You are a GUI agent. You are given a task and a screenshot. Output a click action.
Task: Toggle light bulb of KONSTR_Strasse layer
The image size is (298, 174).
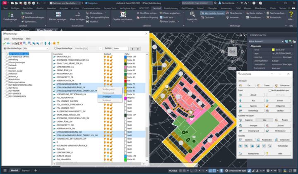click(x=105, y=156)
